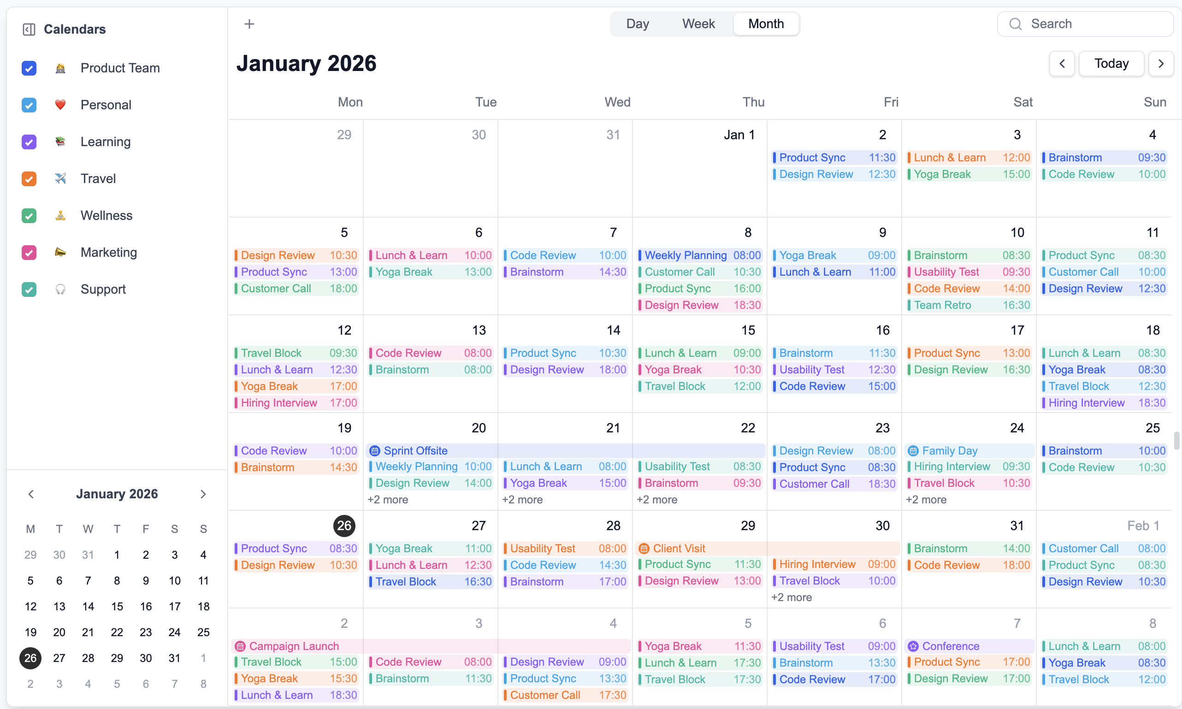
Task: Disable the Marketing calendar checkbox
Action: click(29, 253)
